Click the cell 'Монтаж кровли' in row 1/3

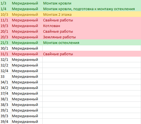92,3
